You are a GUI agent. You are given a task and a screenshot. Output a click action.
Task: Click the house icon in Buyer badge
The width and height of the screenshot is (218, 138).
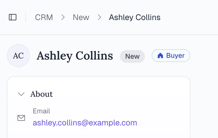tap(160, 56)
